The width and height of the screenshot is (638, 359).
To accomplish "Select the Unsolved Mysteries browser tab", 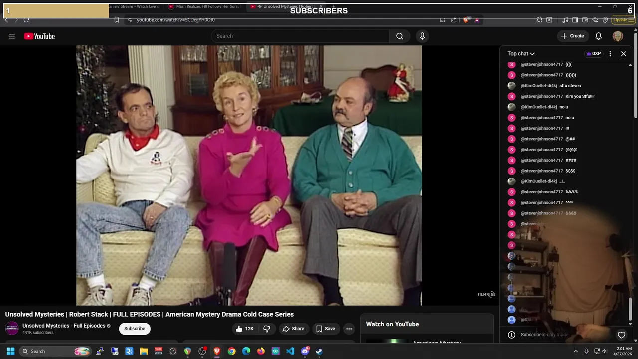I will click(x=286, y=7).
